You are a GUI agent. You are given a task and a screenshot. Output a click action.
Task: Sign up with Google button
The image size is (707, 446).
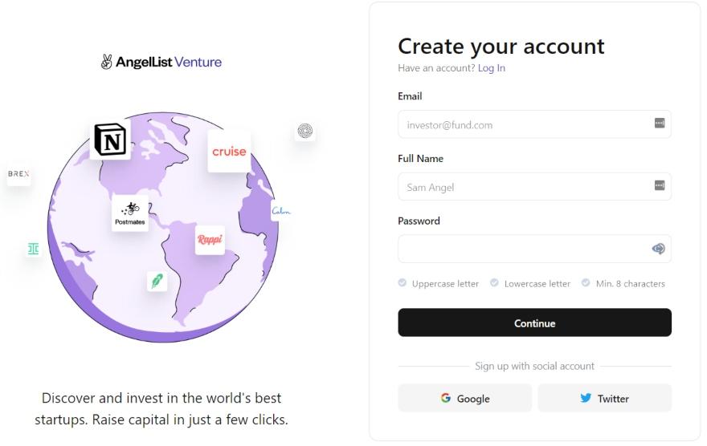point(465,398)
